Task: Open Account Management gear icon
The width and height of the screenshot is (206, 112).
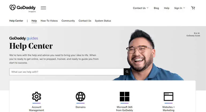Action: pos(37,97)
